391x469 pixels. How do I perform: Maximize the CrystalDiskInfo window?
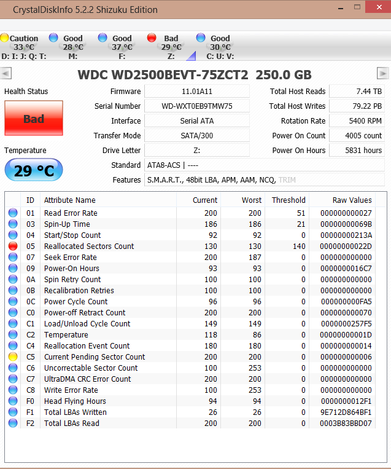(357, 7)
